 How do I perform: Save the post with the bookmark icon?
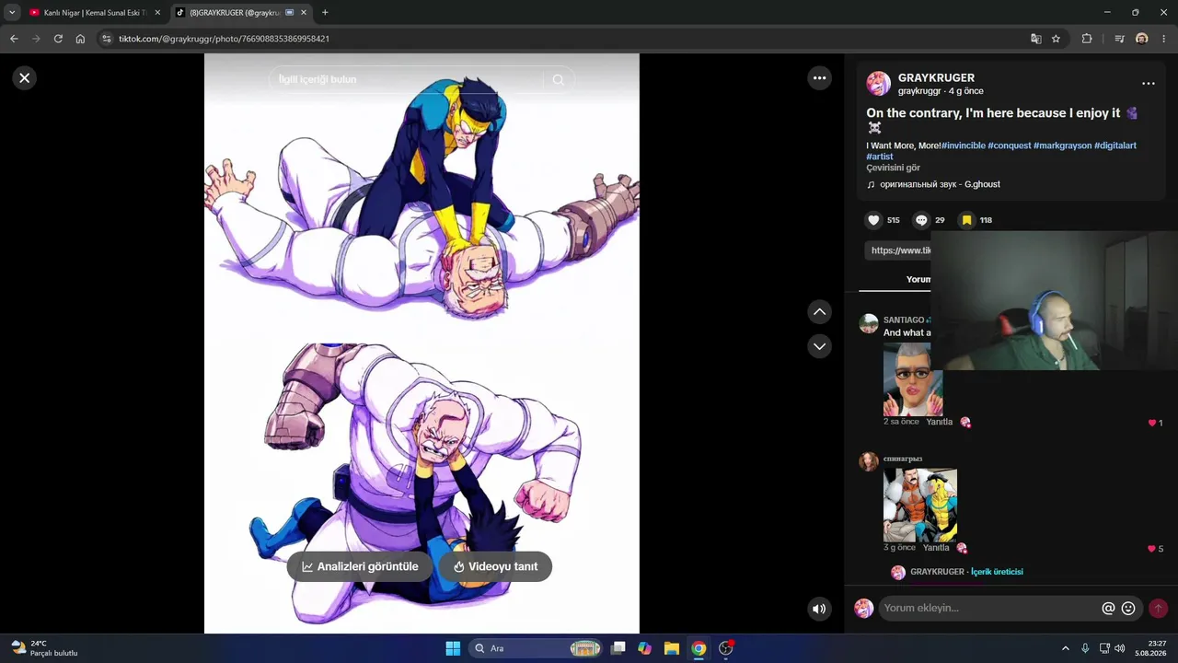(x=966, y=220)
